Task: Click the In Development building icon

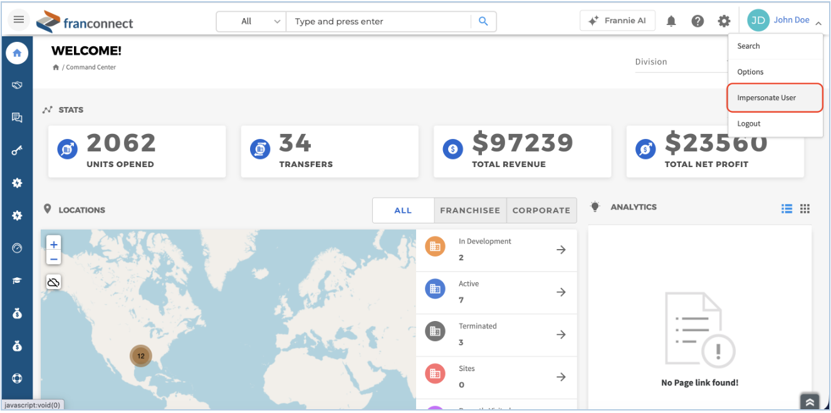Action: [x=435, y=247]
